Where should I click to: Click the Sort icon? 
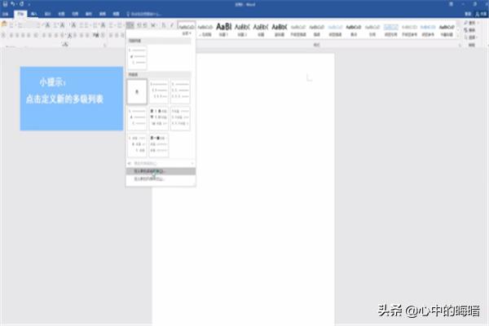[164, 25]
